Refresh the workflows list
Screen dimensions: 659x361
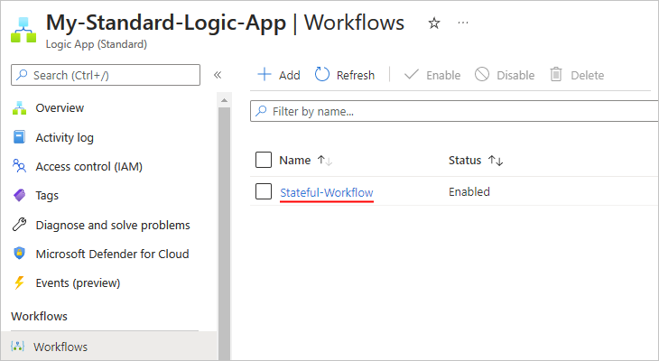(x=345, y=75)
